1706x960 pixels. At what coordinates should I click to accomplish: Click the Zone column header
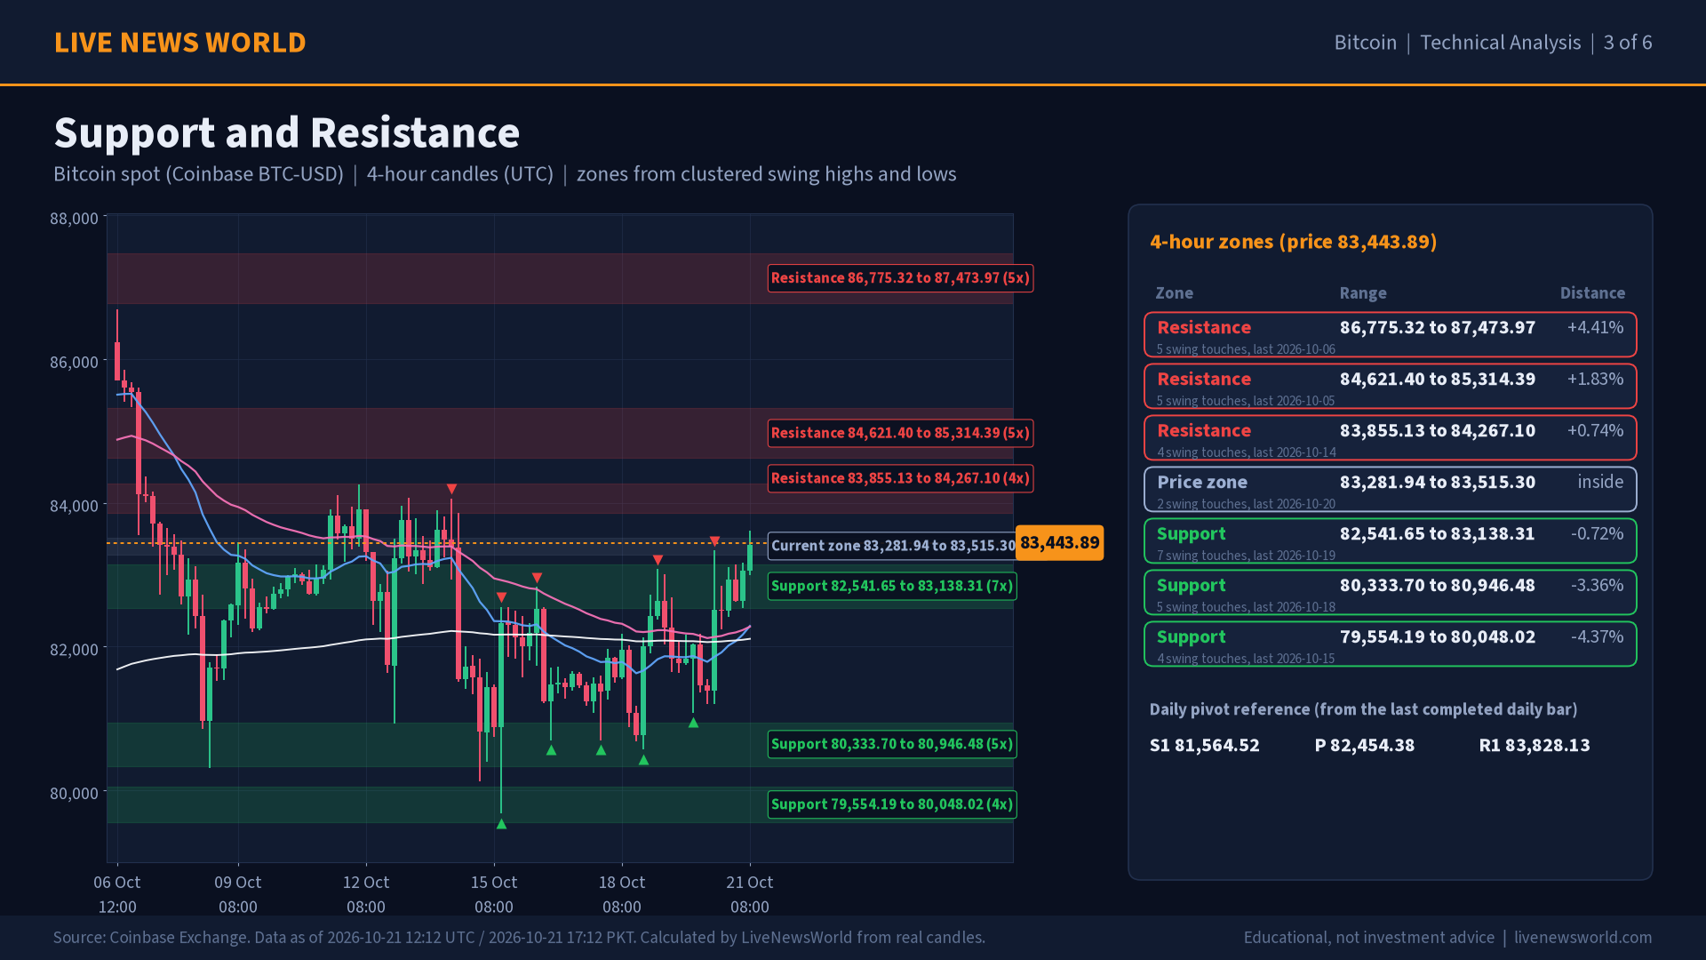click(x=1174, y=293)
